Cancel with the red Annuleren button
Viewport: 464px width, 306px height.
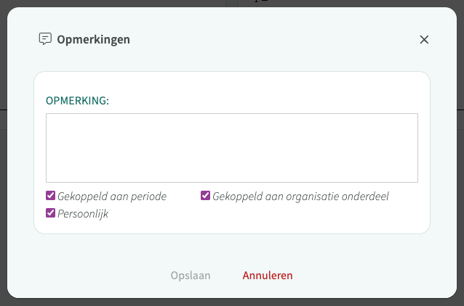268,276
